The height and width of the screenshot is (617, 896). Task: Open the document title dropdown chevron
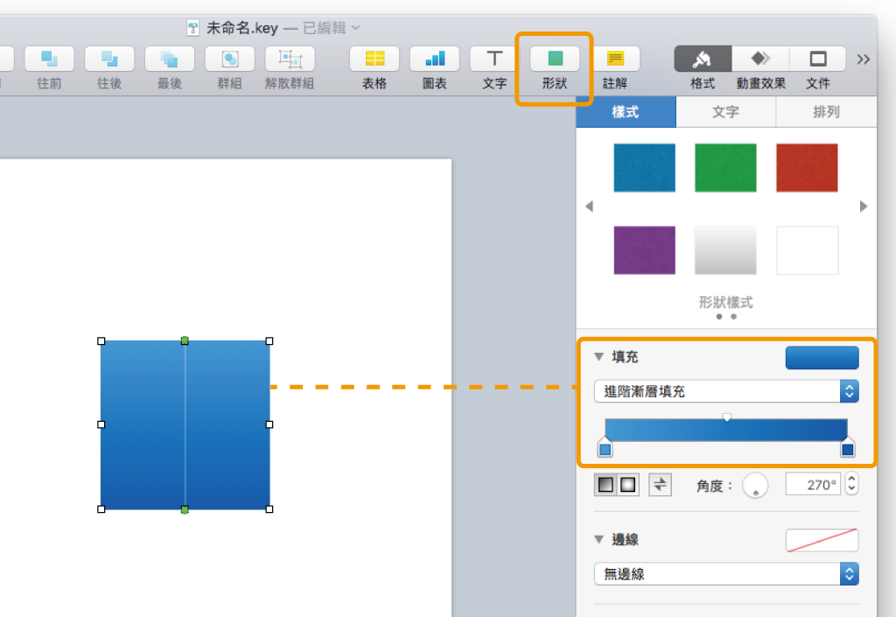355,27
